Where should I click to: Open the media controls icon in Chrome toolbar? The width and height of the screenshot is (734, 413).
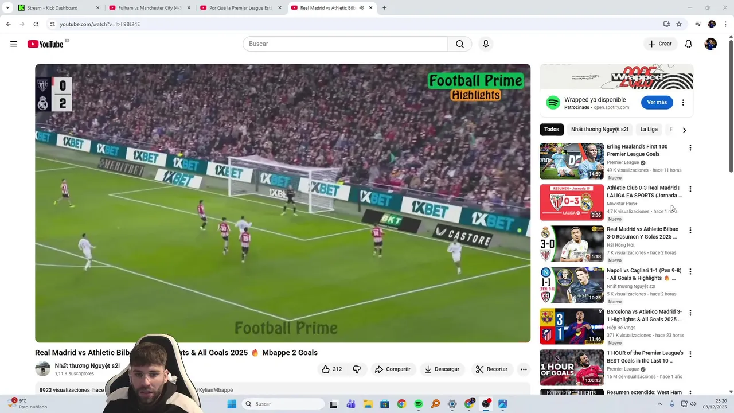click(x=698, y=24)
